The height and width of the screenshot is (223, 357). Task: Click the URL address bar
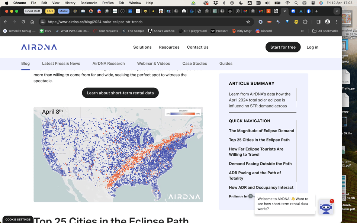(x=145, y=22)
